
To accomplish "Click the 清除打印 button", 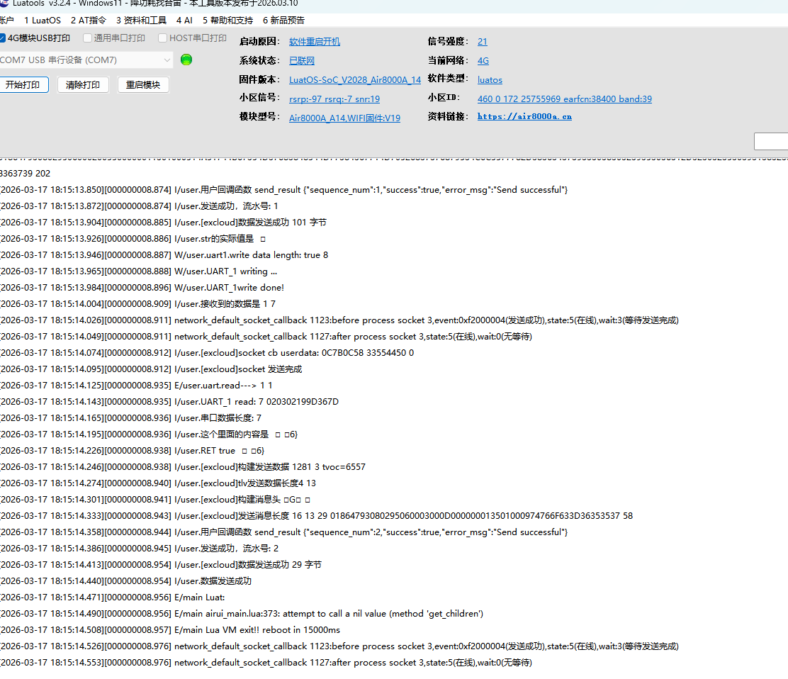I will (83, 84).
